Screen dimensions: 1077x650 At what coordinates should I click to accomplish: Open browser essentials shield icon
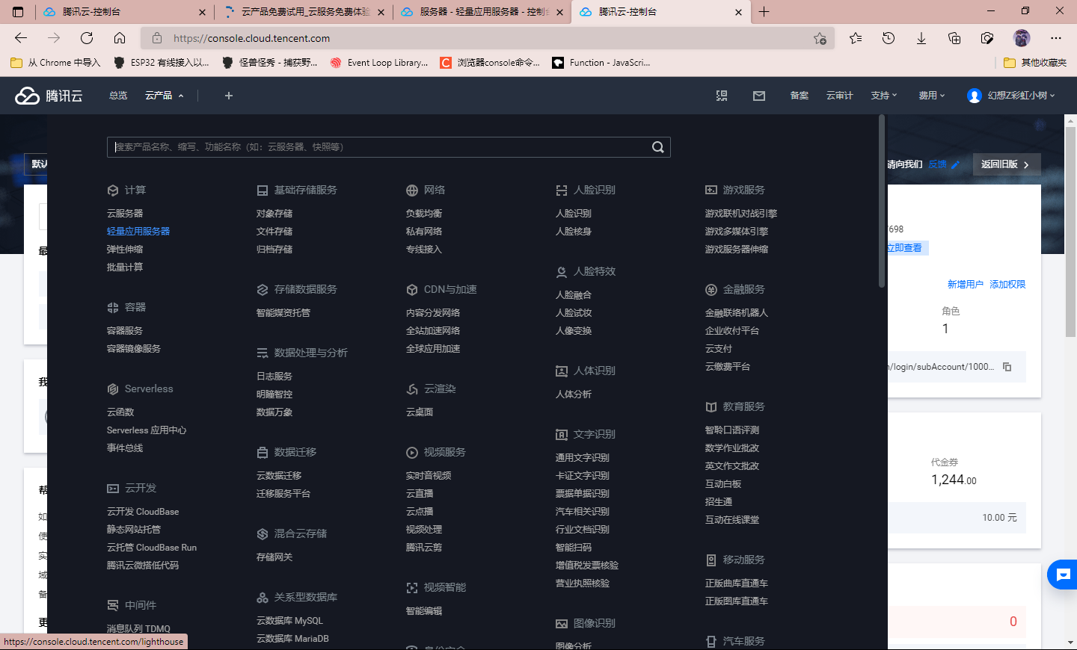tap(987, 38)
